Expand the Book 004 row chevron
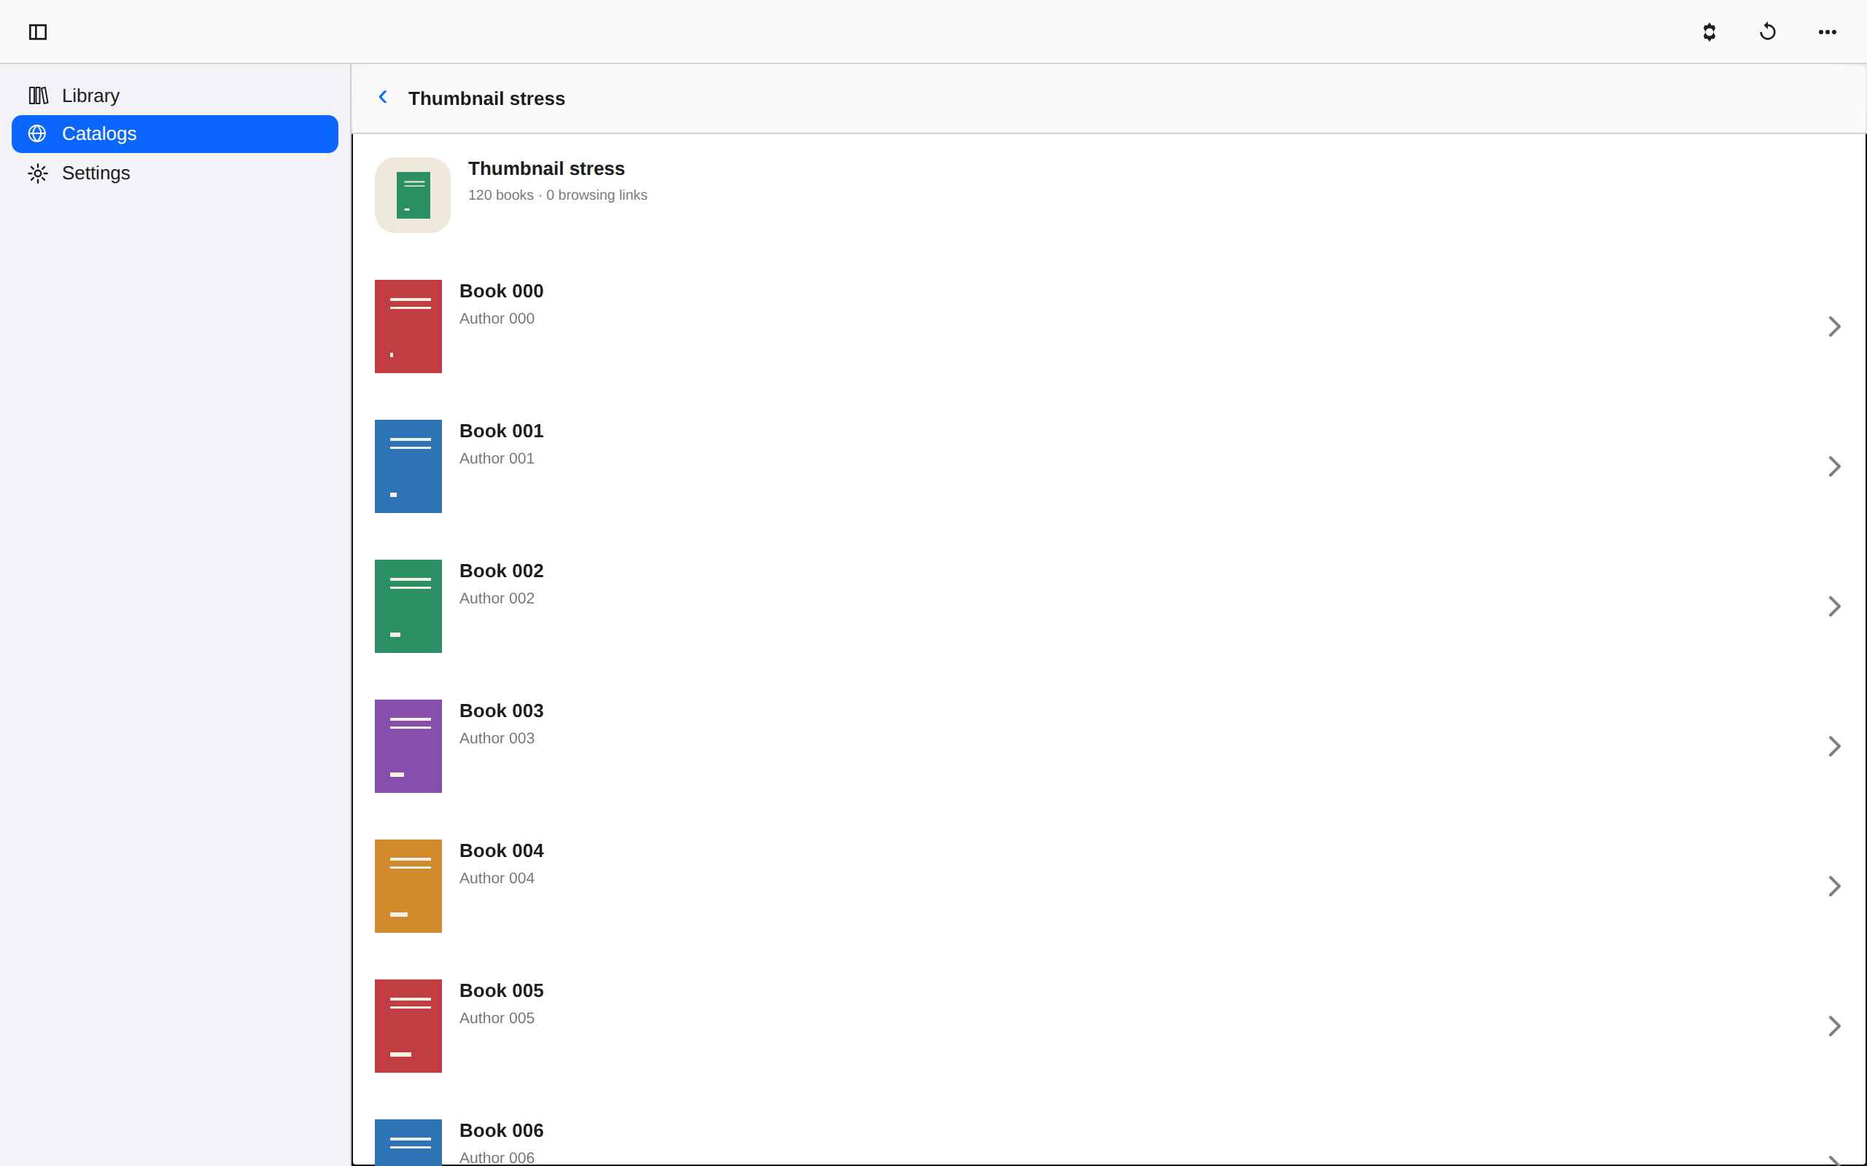This screenshot has height=1166, width=1867. 1835,886
